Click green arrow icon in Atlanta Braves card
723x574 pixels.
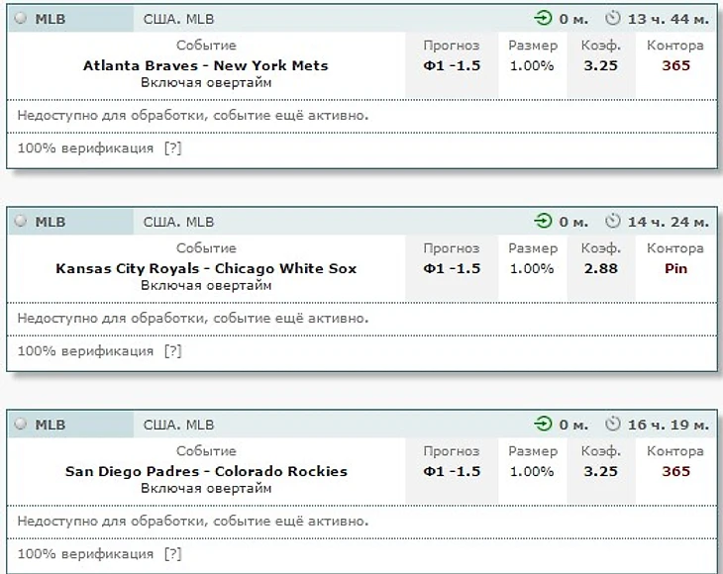point(543,19)
